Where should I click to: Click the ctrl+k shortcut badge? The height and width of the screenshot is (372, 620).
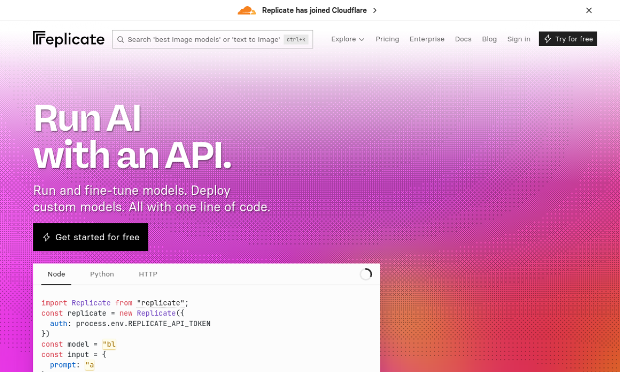click(296, 39)
